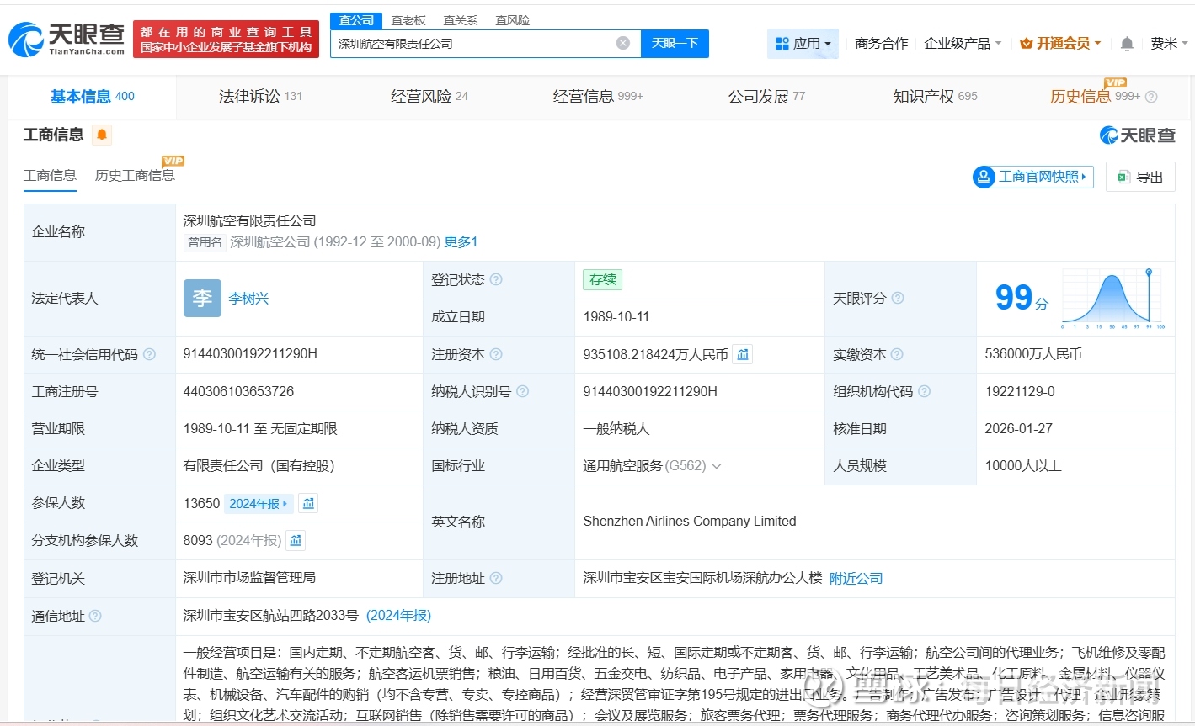Expand the 应用 dropdown menu

click(803, 44)
